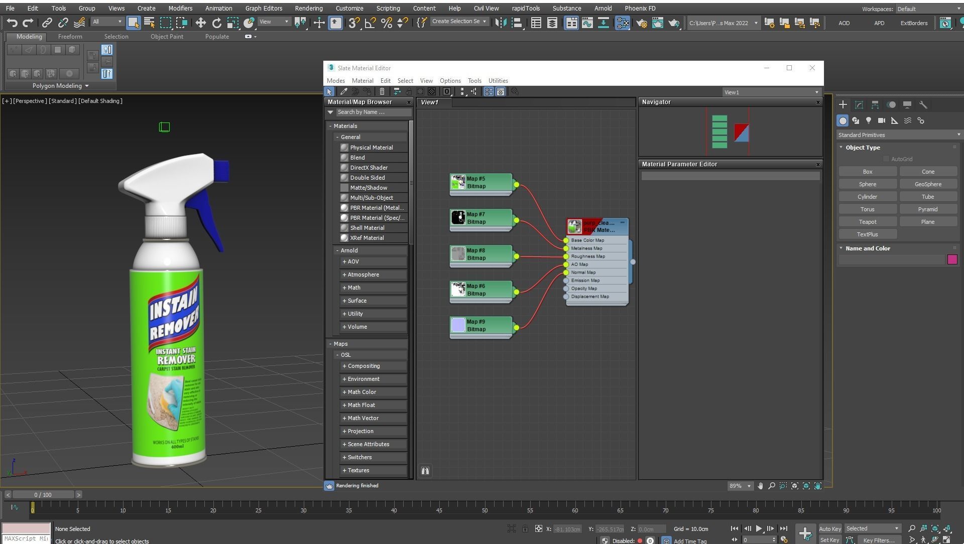
Task: Switch to the Freeform ribbon tab
Action: coord(70,37)
